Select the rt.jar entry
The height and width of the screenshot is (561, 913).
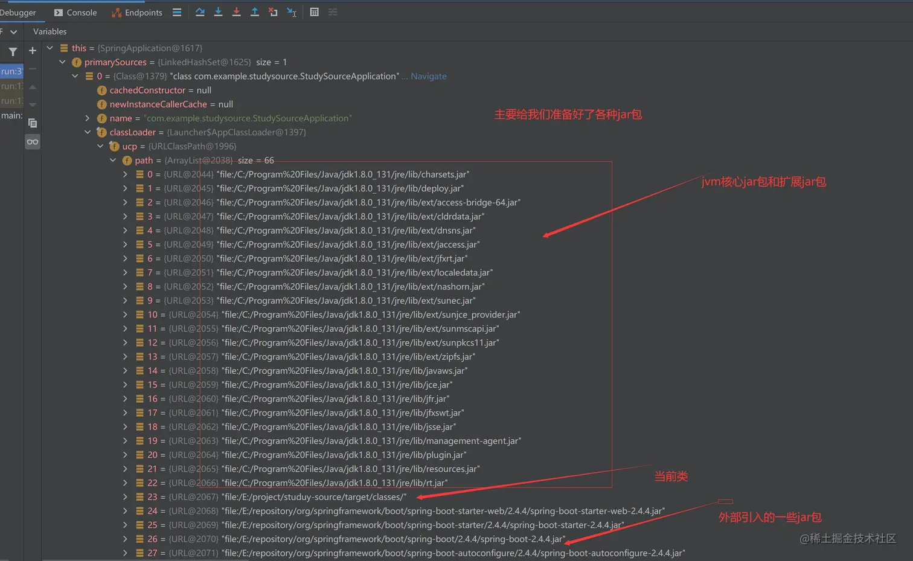292,483
